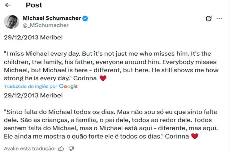234x156 pixels.
Task: Rate the translation with thumbs up
Action: tap(61, 148)
